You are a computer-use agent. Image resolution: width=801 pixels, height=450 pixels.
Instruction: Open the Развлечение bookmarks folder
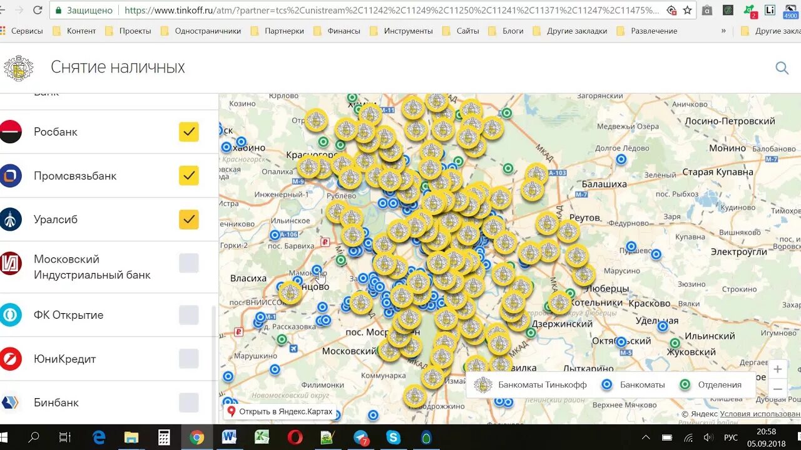pyautogui.click(x=647, y=31)
